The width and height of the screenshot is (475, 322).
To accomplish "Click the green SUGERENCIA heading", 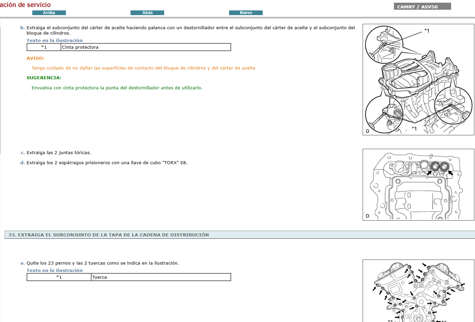I will coord(44,78).
